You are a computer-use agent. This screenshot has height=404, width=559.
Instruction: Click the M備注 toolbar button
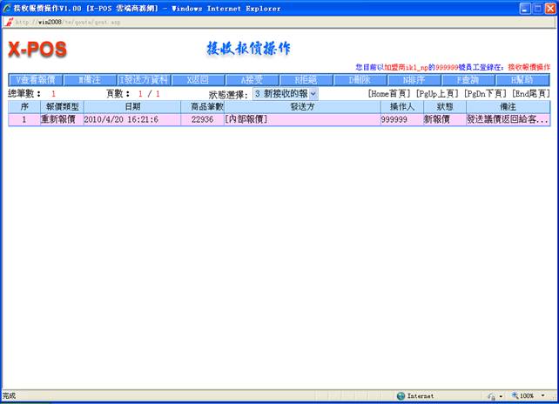(x=89, y=79)
